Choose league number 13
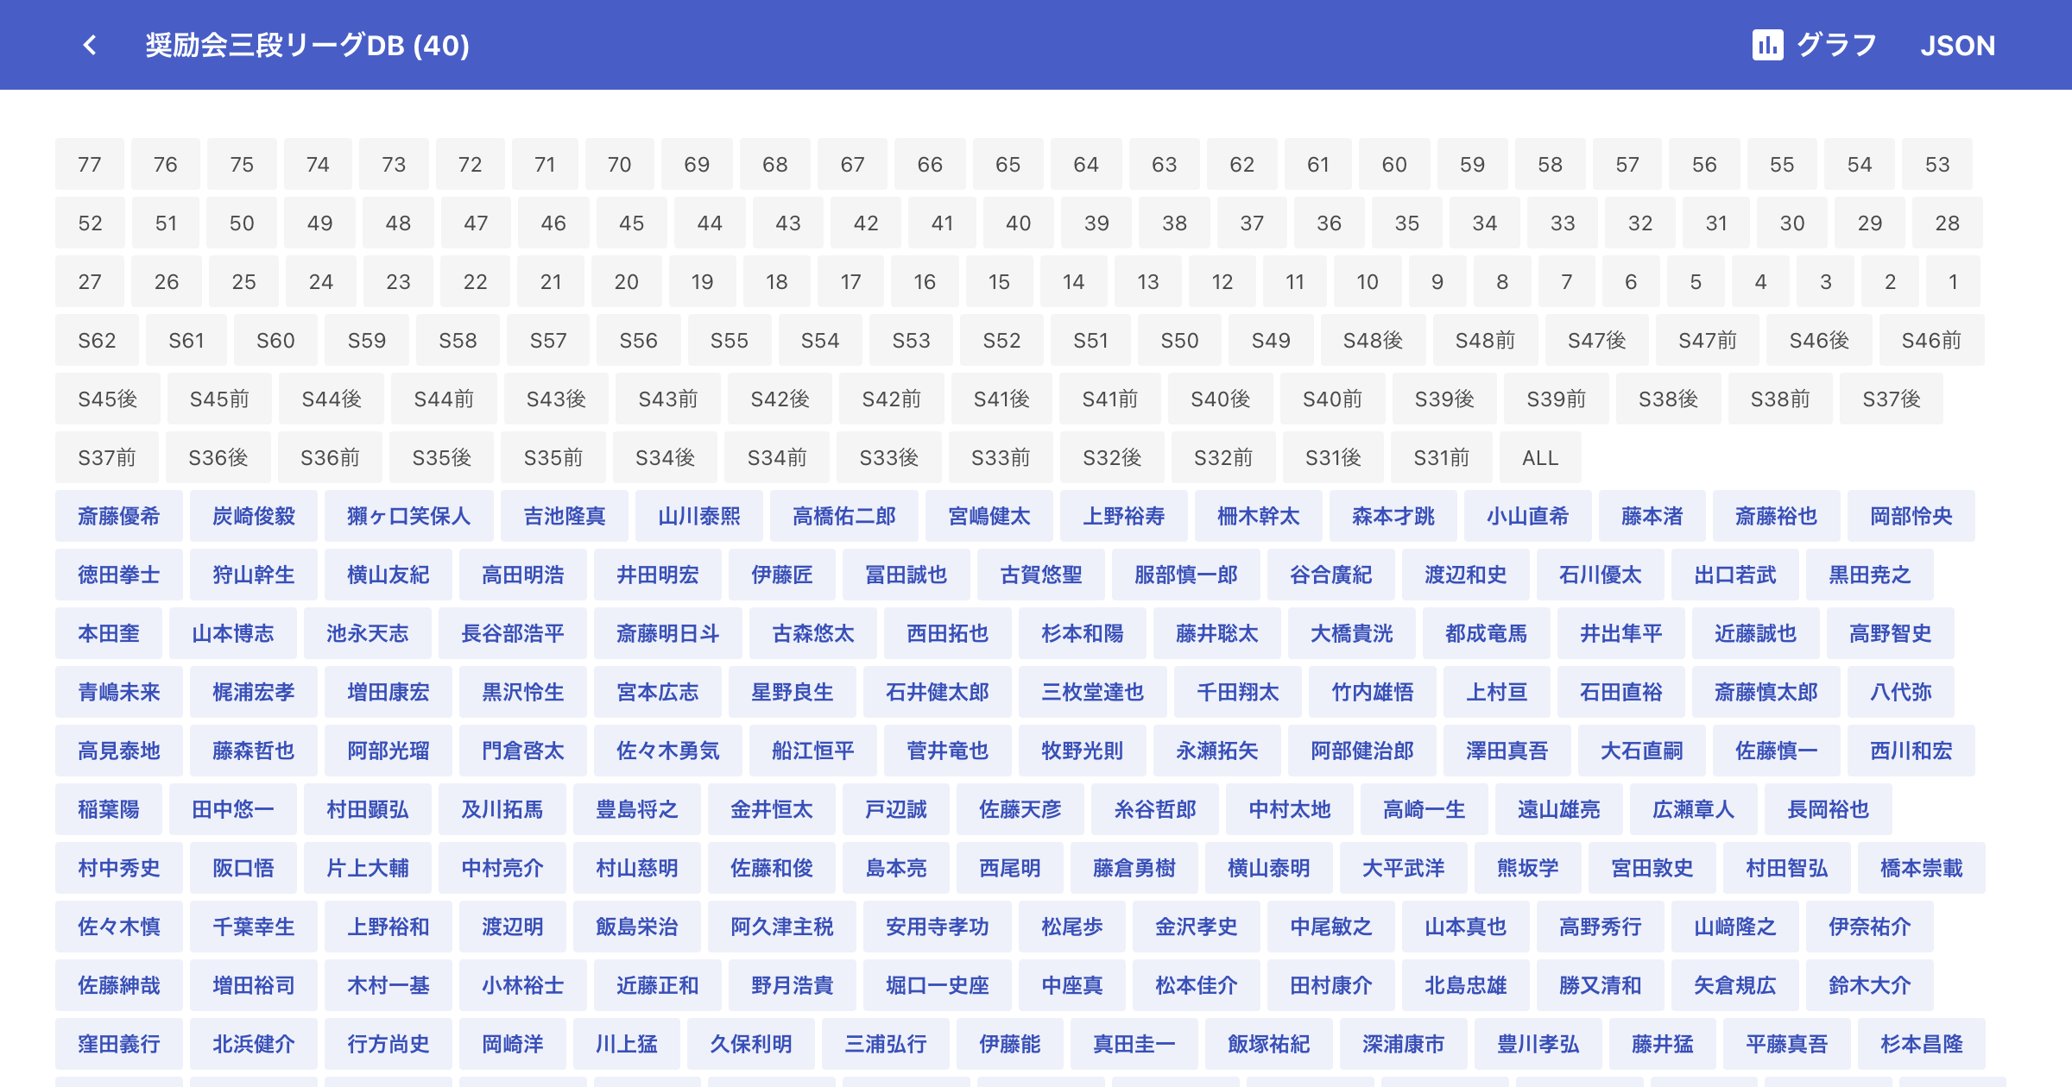This screenshot has width=2072, height=1087. [x=1147, y=281]
